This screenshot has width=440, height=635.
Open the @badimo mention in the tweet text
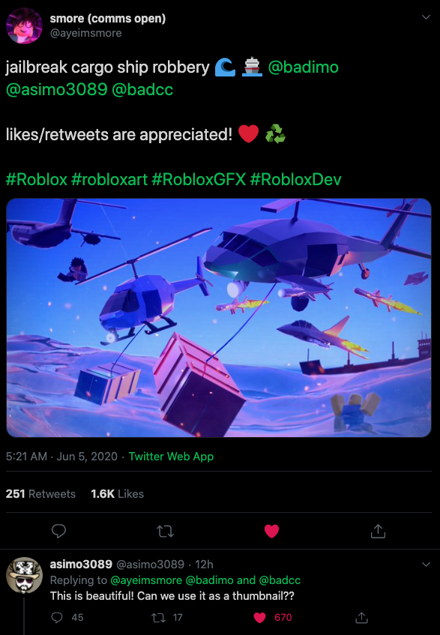click(x=303, y=67)
